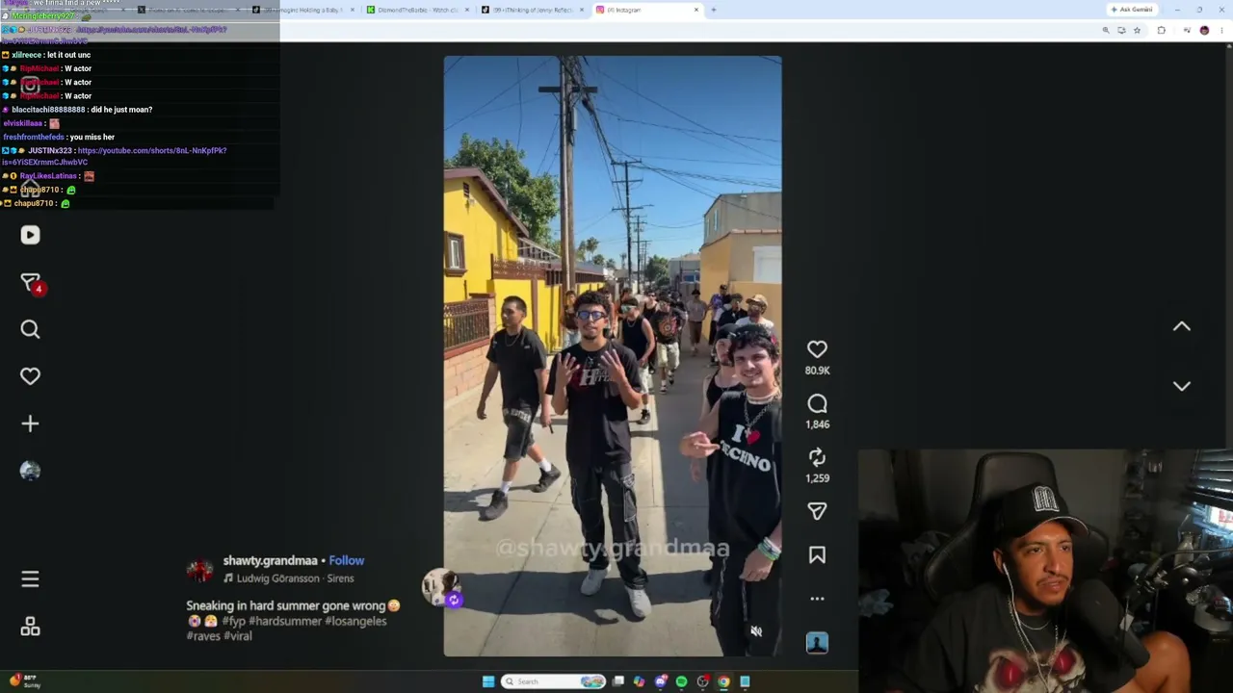Image resolution: width=1233 pixels, height=693 pixels.
Task: Open Chrome extensions puzzle icon
Action: click(1161, 30)
